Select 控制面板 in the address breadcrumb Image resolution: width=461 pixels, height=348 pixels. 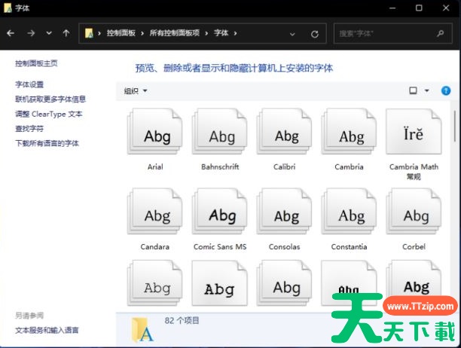pyautogui.click(x=121, y=33)
